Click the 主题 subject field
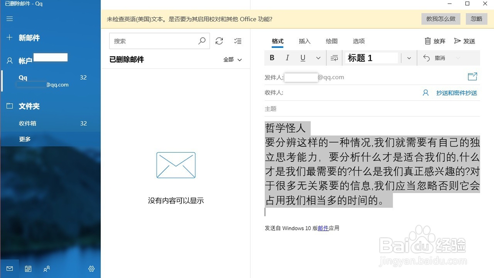The width and height of the screenshot is (494, 278). [x=372, y=109]
